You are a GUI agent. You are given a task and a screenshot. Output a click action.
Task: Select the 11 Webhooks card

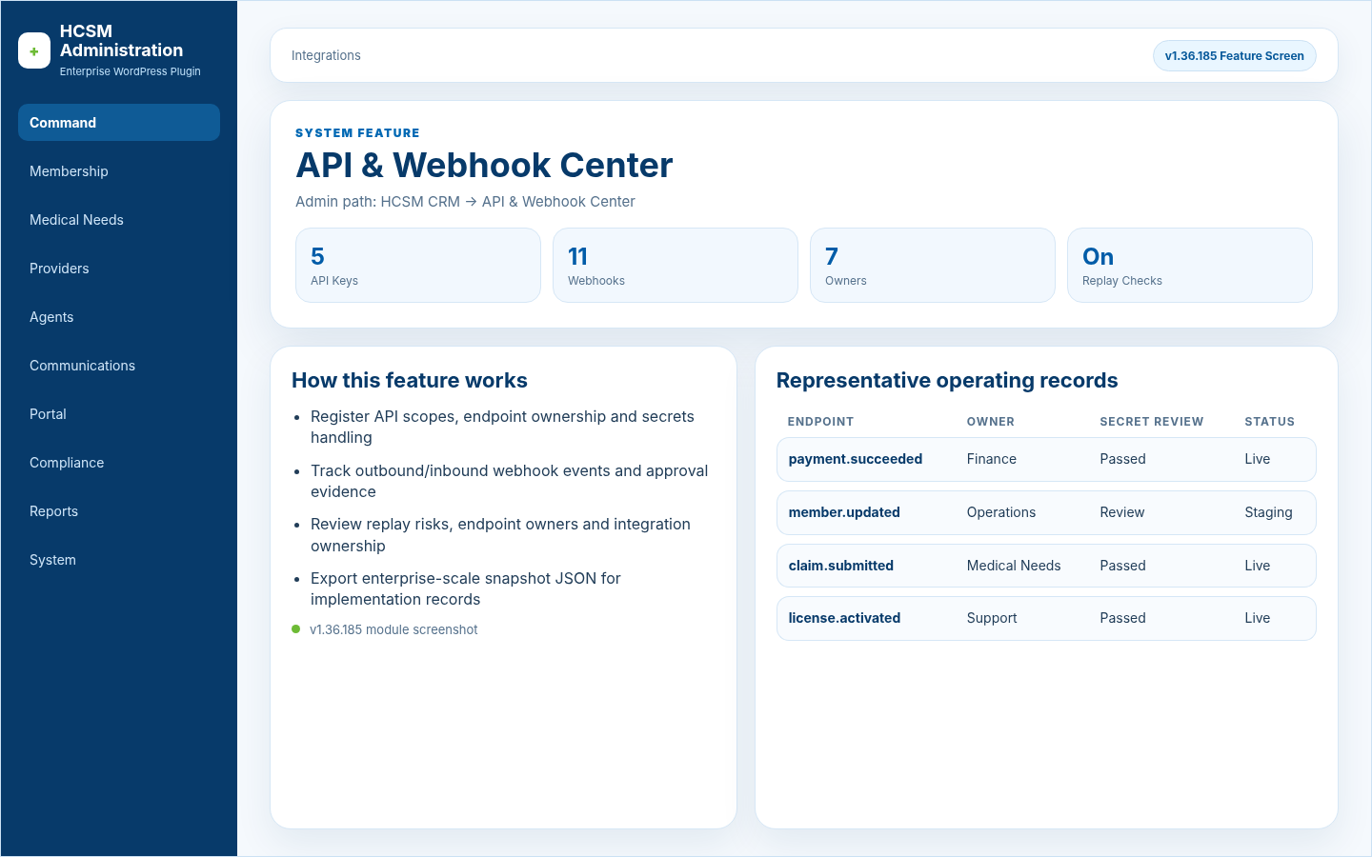[x=676, y=266]
